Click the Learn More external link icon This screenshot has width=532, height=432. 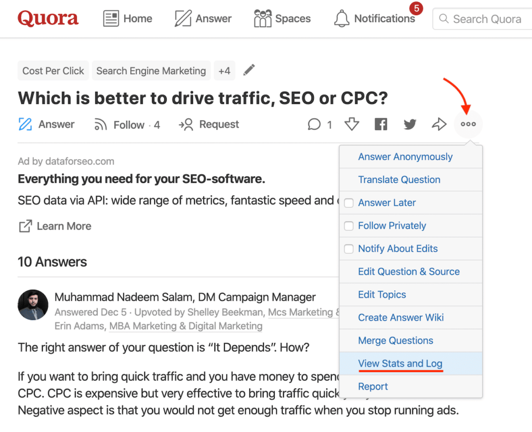coord(26,226)
